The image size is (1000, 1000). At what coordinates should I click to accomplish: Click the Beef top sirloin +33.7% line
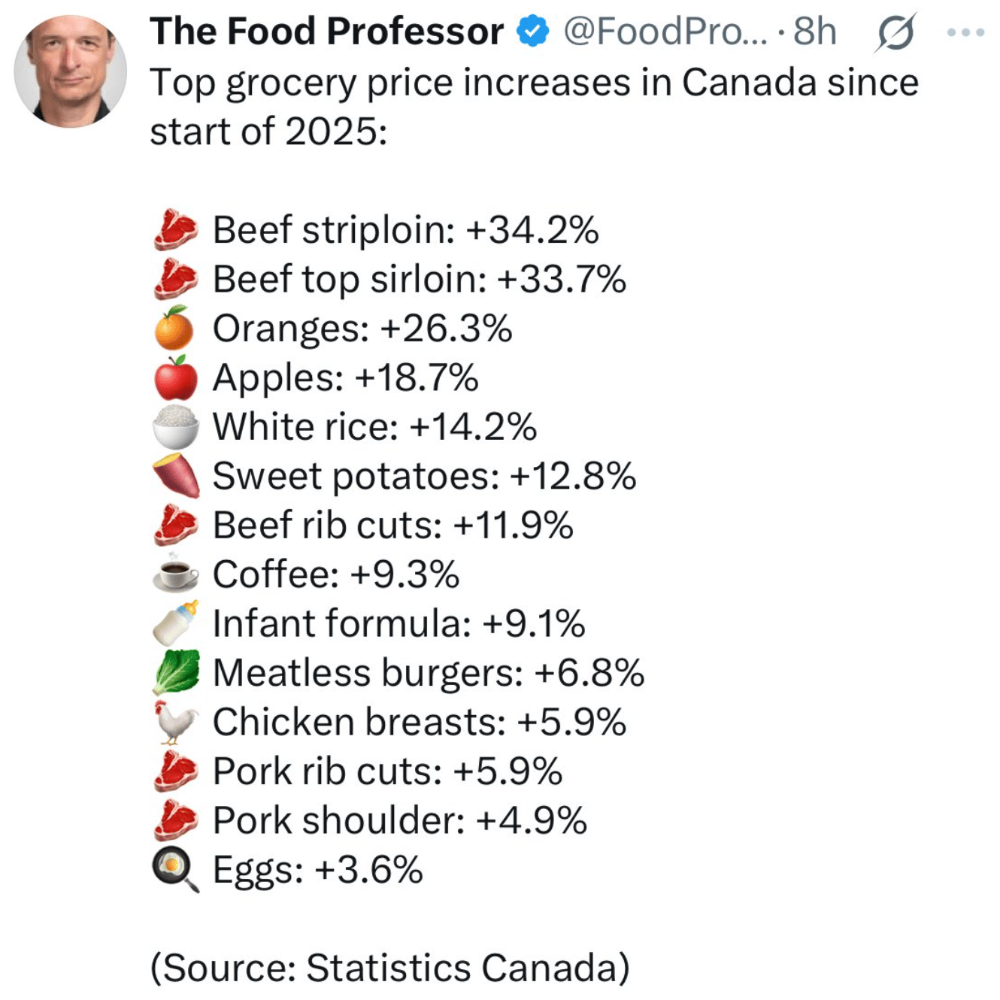(389, 279)
